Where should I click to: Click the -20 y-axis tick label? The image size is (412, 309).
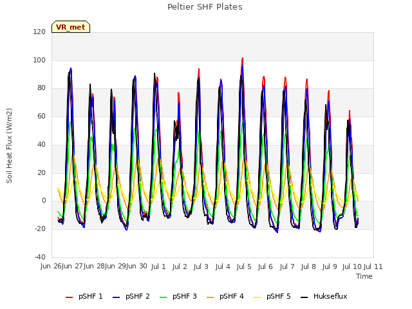(40, 229)
